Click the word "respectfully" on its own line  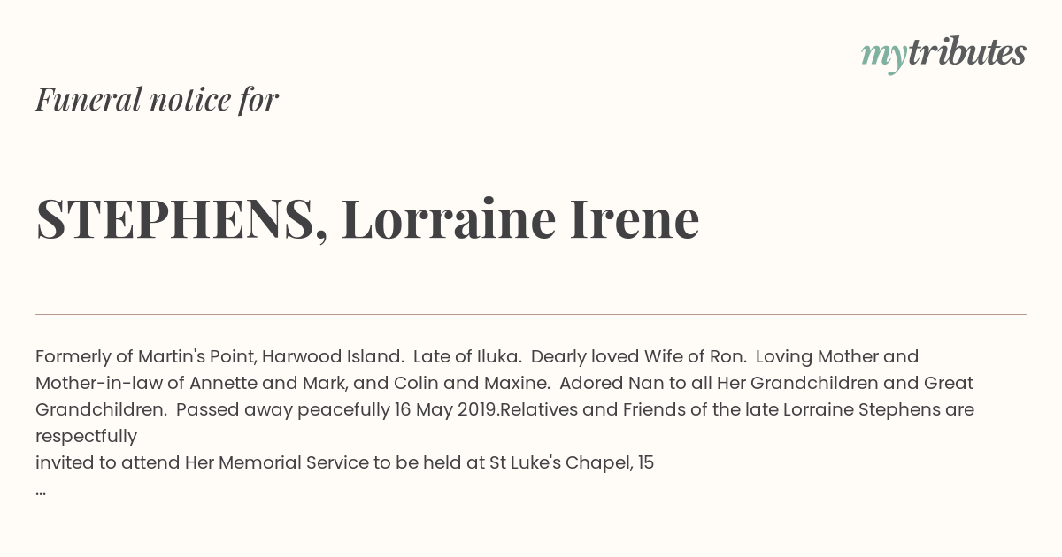pos(86,437)
